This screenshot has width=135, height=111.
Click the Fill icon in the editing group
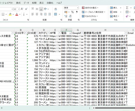[x=127, y=12]
